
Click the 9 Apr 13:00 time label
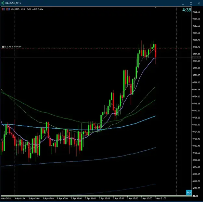105,198
